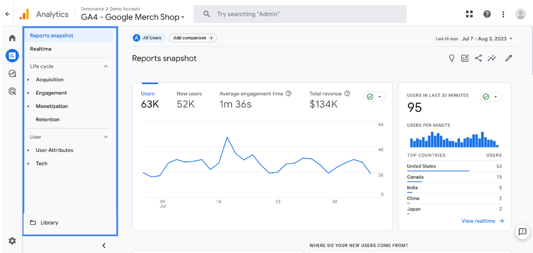Open the Admin gear icon
The height and width of the screenshot is (253, 533).
(x=12, y=241)
